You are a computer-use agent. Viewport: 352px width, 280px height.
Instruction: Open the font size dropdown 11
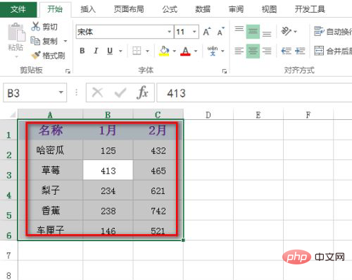point(194,32)
